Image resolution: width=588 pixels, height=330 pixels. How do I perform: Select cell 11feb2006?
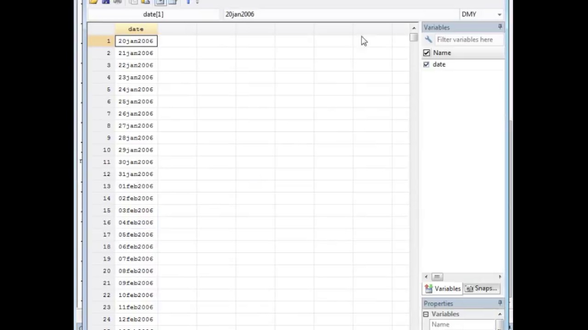pos(136,307)
